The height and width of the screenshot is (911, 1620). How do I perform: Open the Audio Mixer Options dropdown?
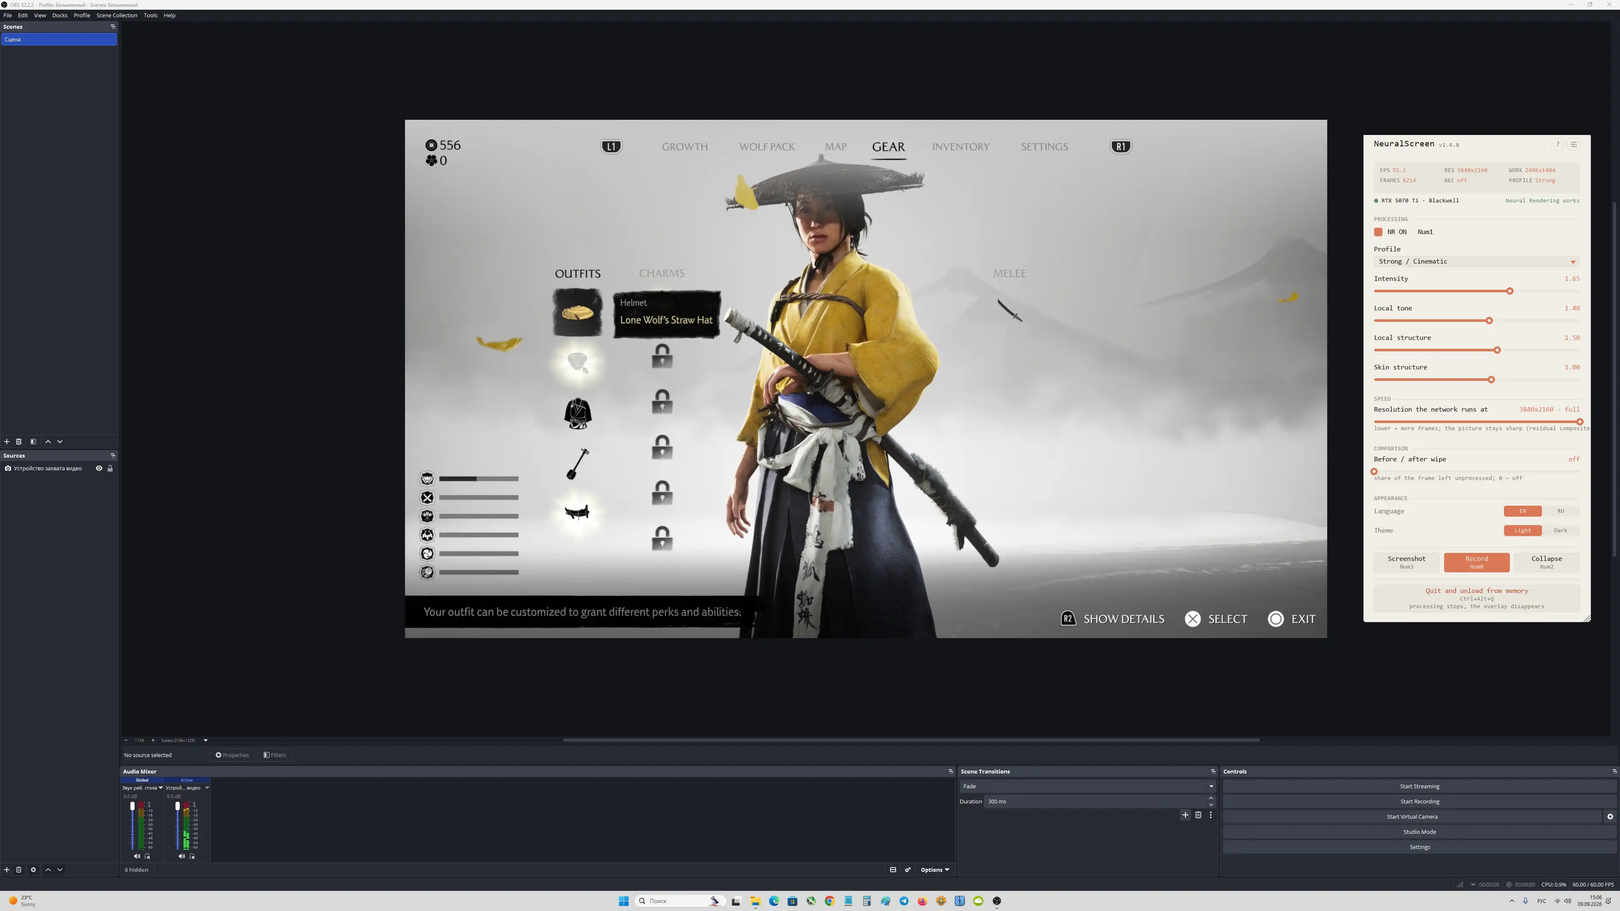(x=934, y=870)
